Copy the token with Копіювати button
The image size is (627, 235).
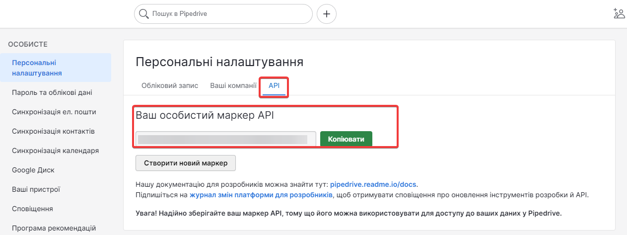pos(346,139)
